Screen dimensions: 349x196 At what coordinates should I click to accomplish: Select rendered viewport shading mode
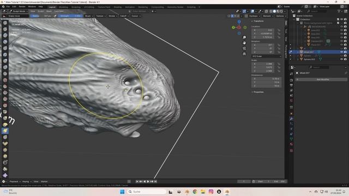[x=281, y=11]
